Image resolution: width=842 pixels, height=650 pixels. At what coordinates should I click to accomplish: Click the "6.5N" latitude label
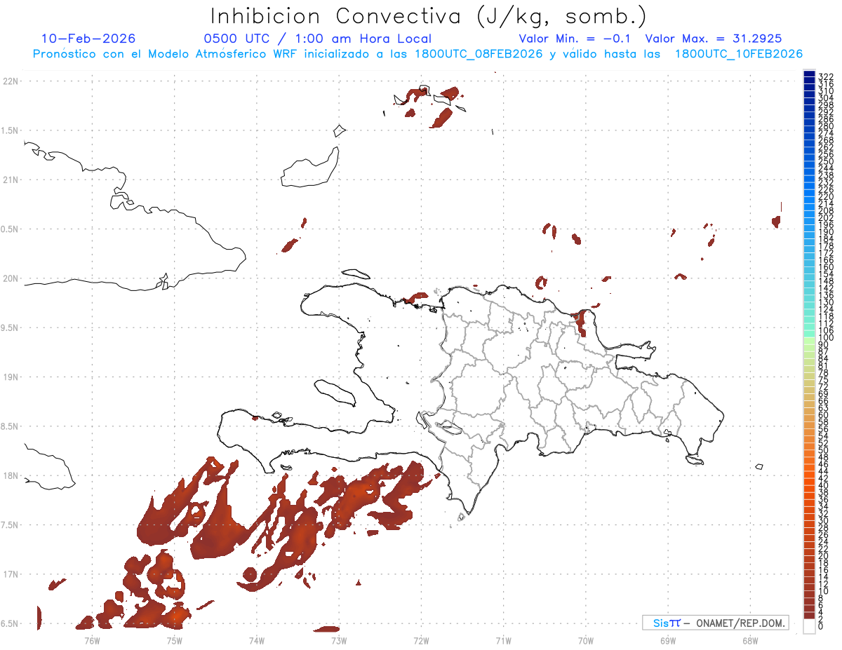tap(11, 624)
